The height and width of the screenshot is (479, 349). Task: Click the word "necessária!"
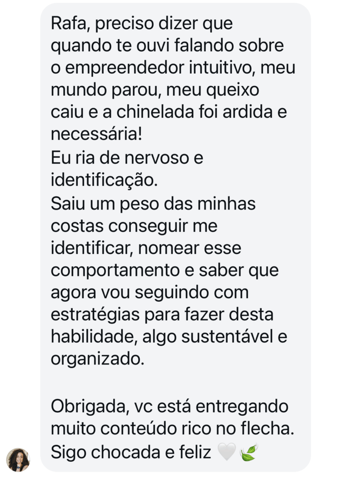[96, 135]
